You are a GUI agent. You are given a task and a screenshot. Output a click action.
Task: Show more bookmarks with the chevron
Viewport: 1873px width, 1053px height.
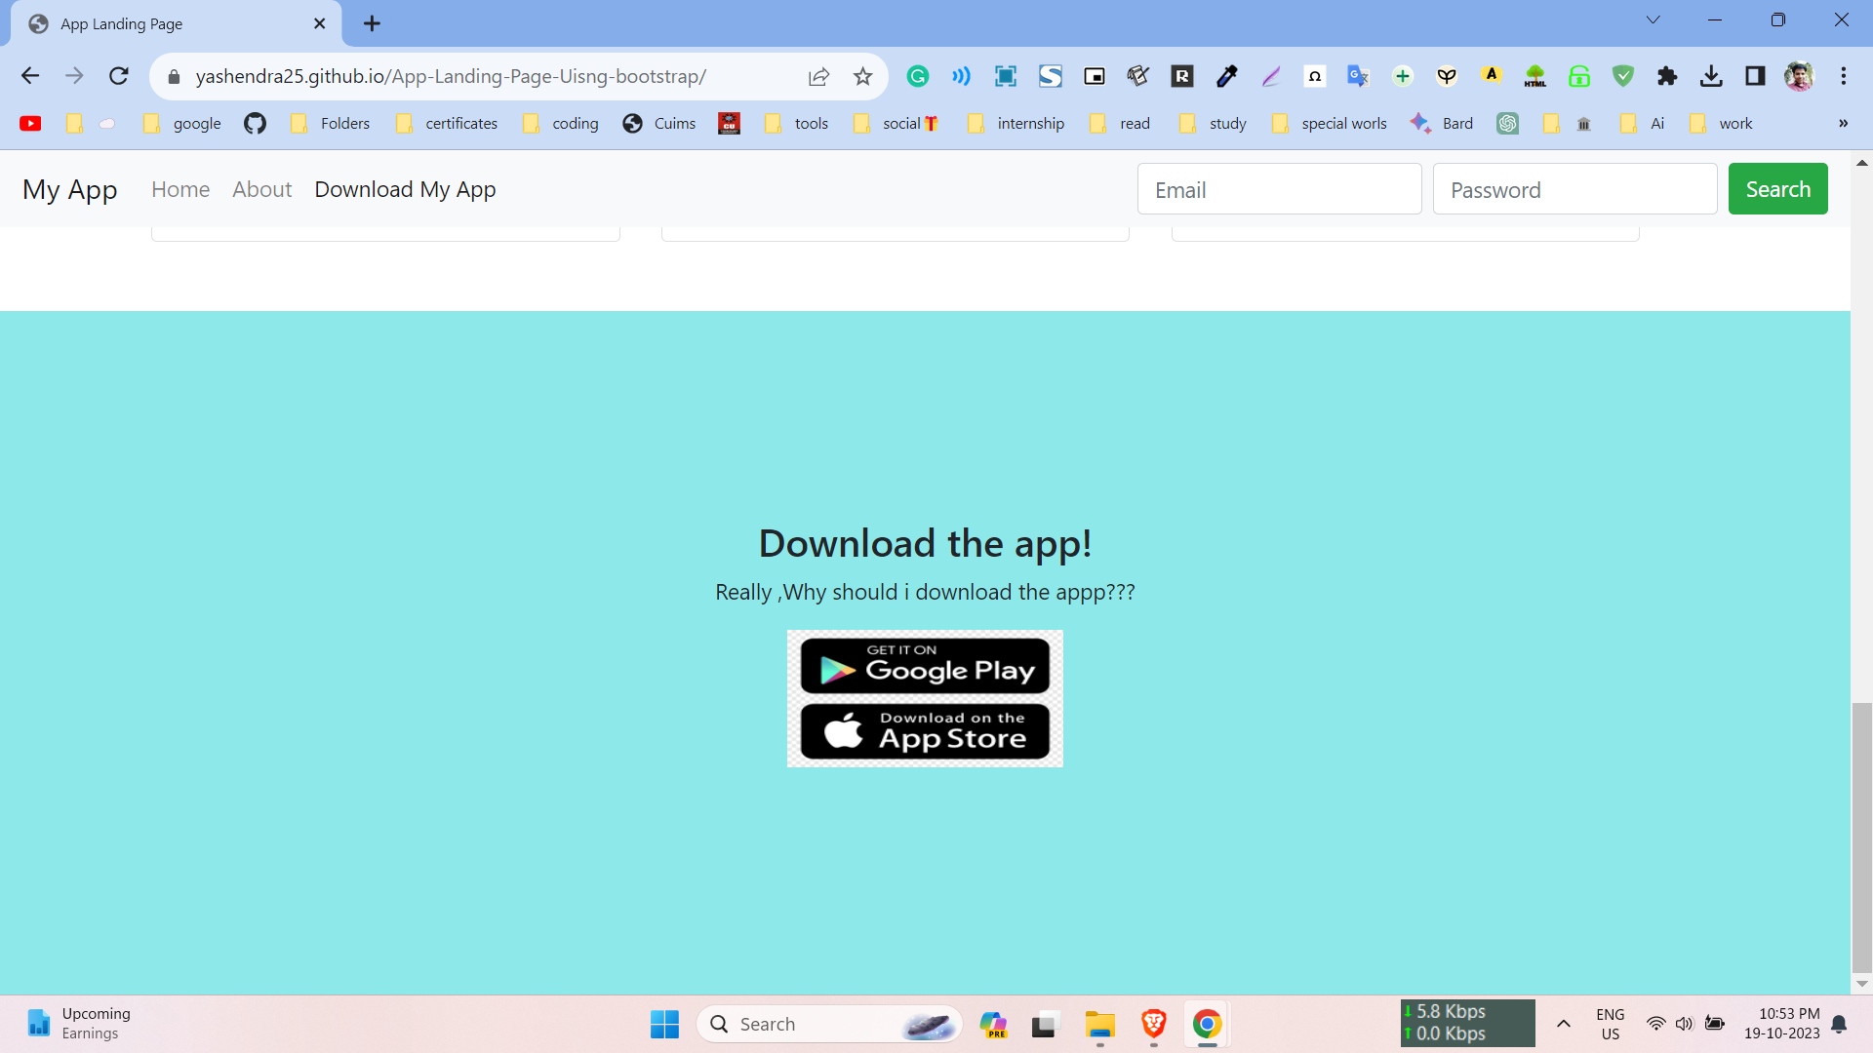point(1842,124)
